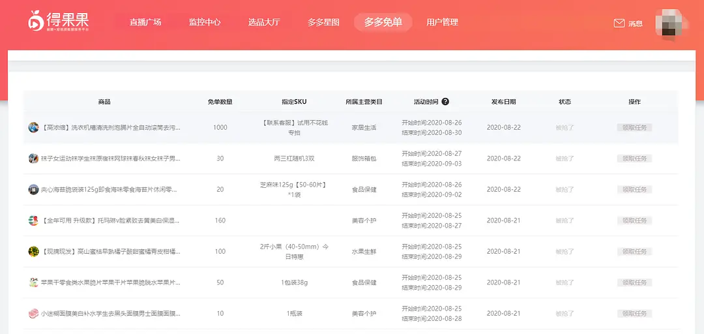Open the 消息 envelope icon
This screenshot has height=334, width=704.
point(619,23)
